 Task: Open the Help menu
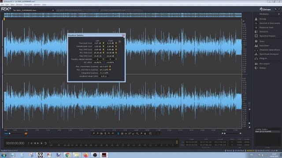(44, 5)
